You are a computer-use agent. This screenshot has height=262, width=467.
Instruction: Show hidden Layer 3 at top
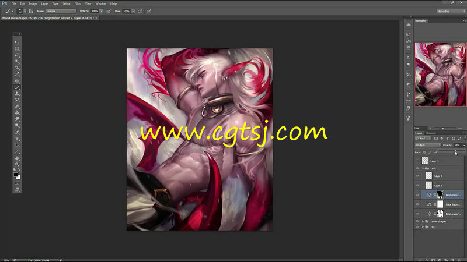pyautogui.click(x=417, y=161)
